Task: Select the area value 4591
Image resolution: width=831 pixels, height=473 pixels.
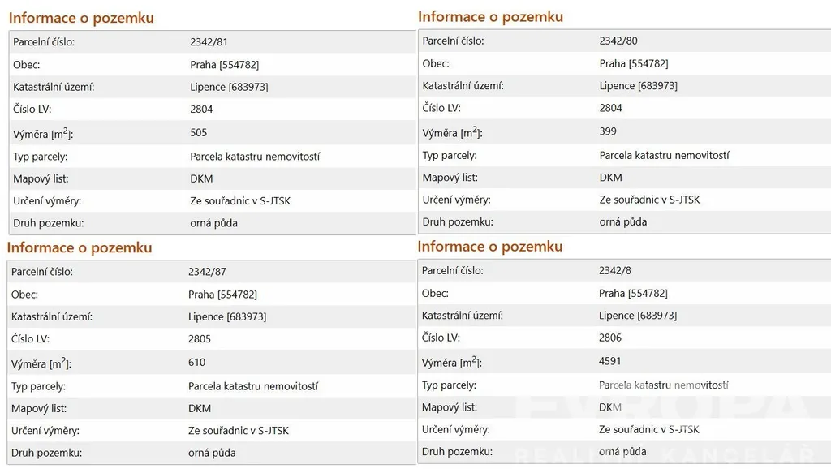Action: 610,361
